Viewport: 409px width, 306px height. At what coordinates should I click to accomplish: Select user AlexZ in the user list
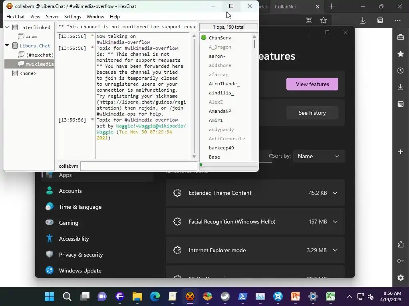pyautogui.click(x=216, y=102)
